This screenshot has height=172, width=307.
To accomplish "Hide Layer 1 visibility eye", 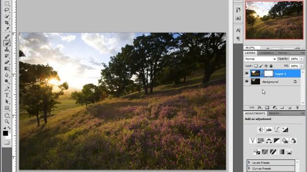I will coord(247,74).
